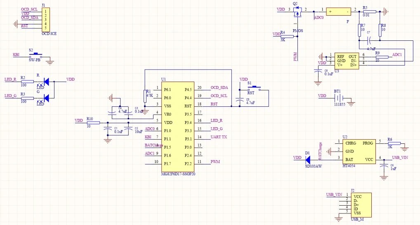Click the C6 1uF capacitor near USB_VIN

coord(384,166)
